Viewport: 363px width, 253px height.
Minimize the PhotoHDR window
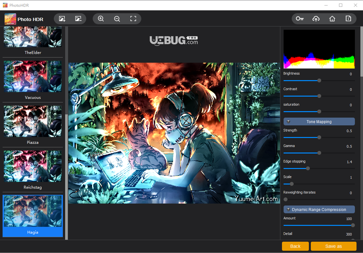coord(326,5)
